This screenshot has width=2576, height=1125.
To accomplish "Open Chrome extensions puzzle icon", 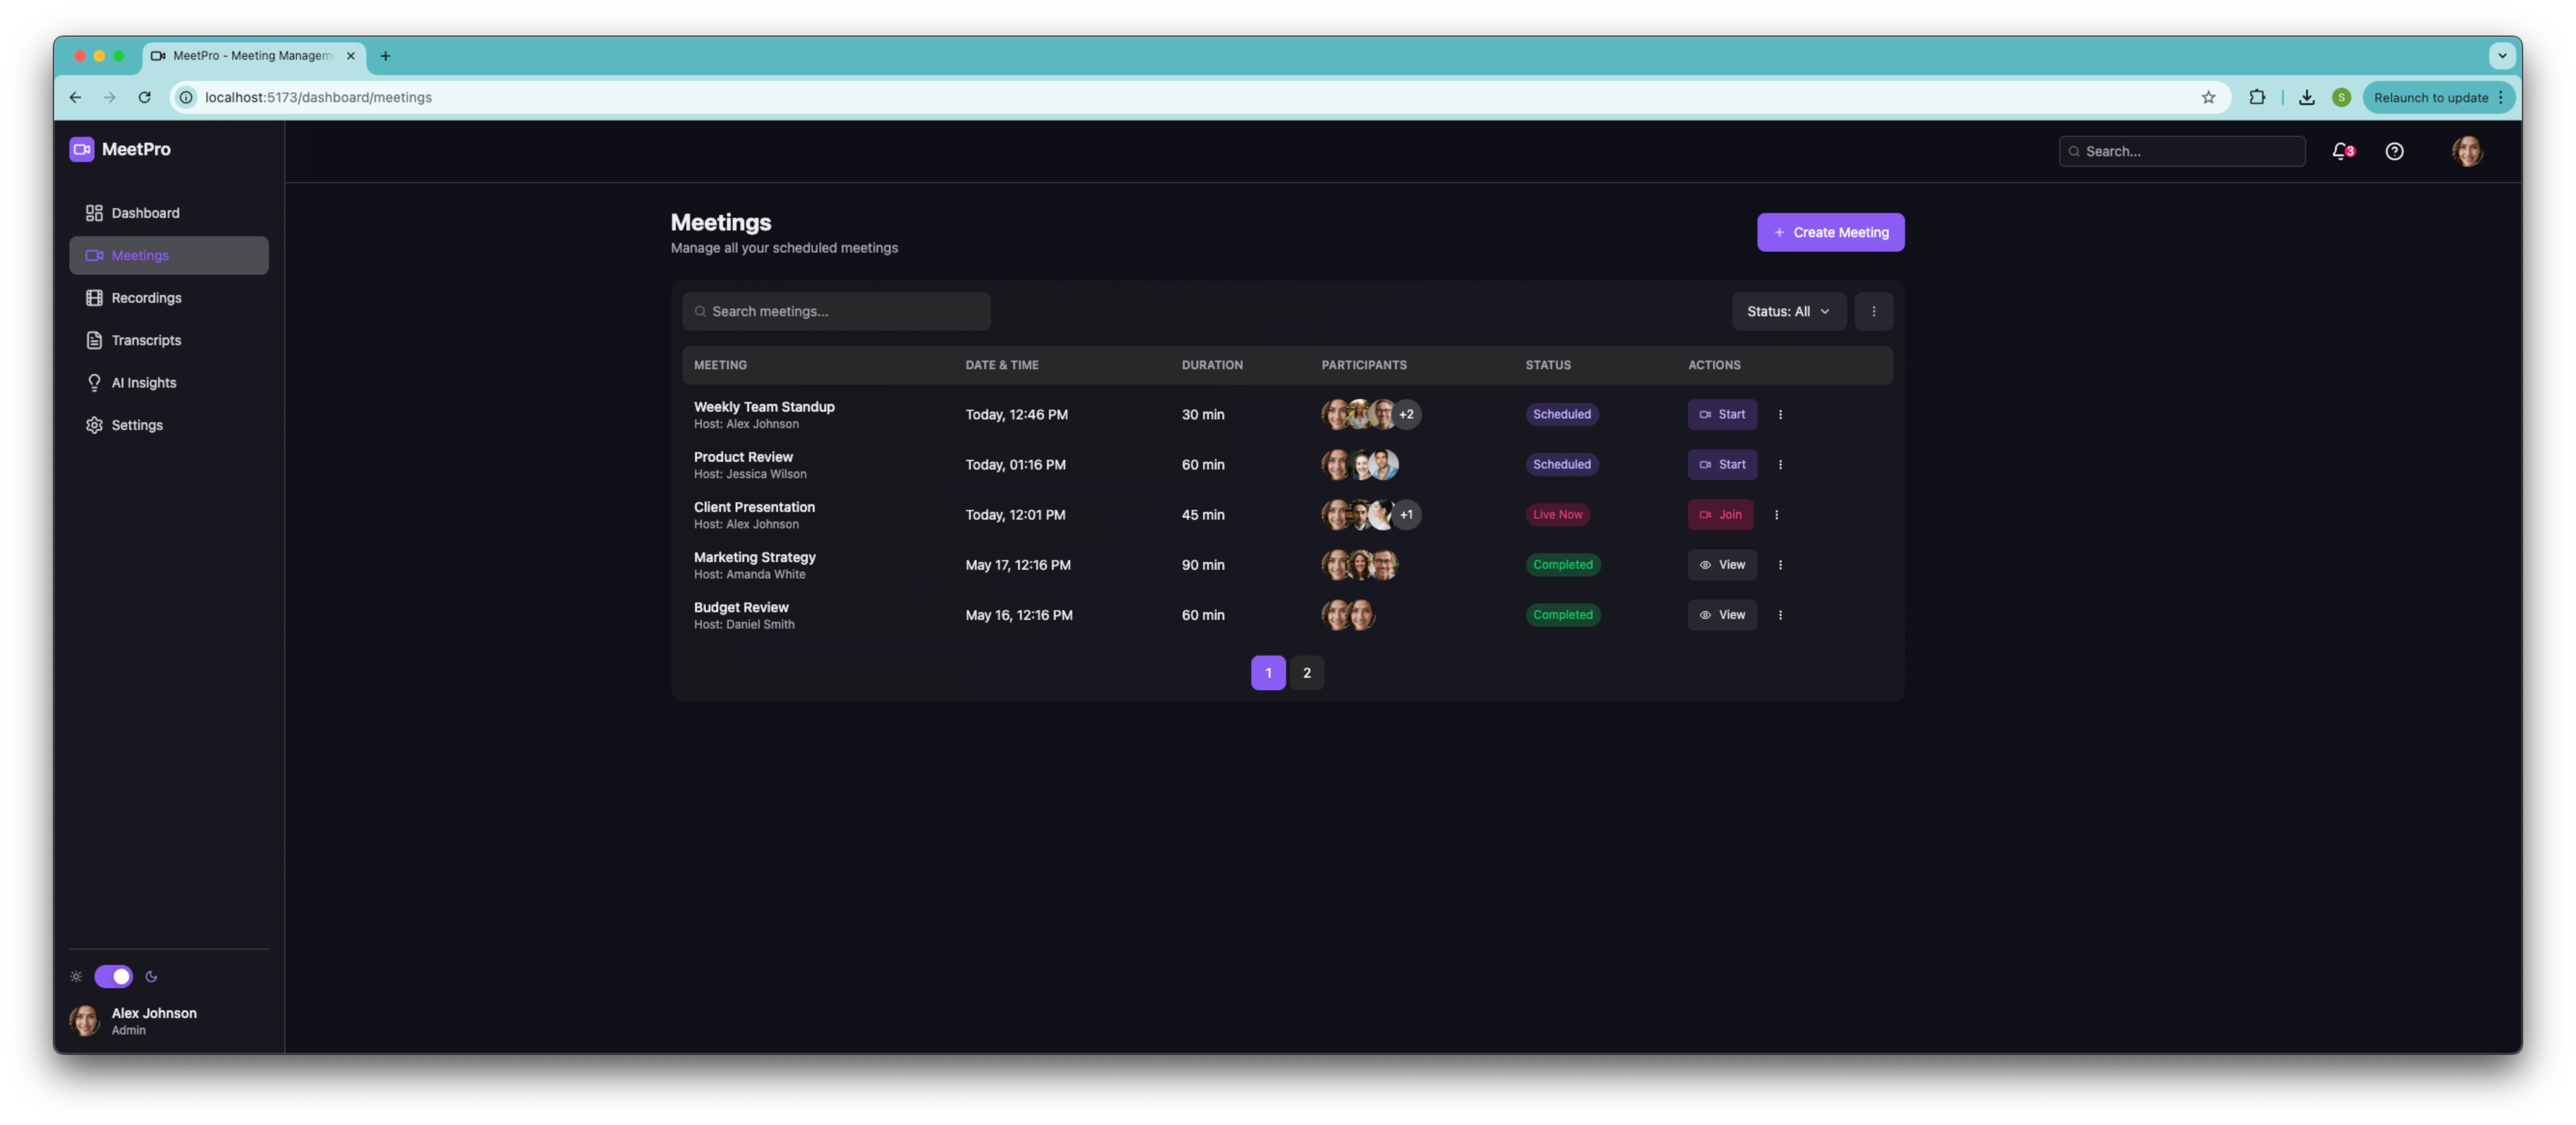I will pos(2257,97).
